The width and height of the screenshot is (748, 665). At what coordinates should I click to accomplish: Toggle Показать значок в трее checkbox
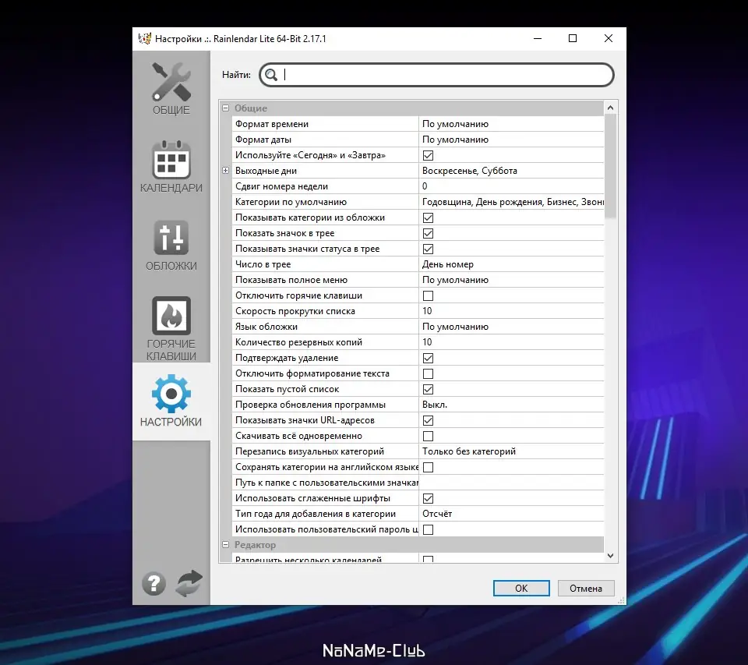point(428,233)
